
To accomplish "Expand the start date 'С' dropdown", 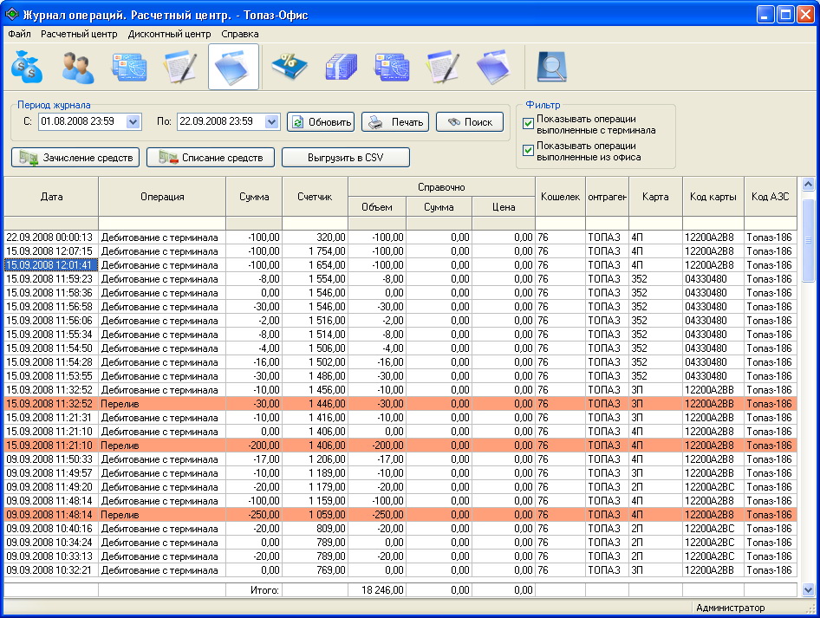I will (x=133, y=122).
